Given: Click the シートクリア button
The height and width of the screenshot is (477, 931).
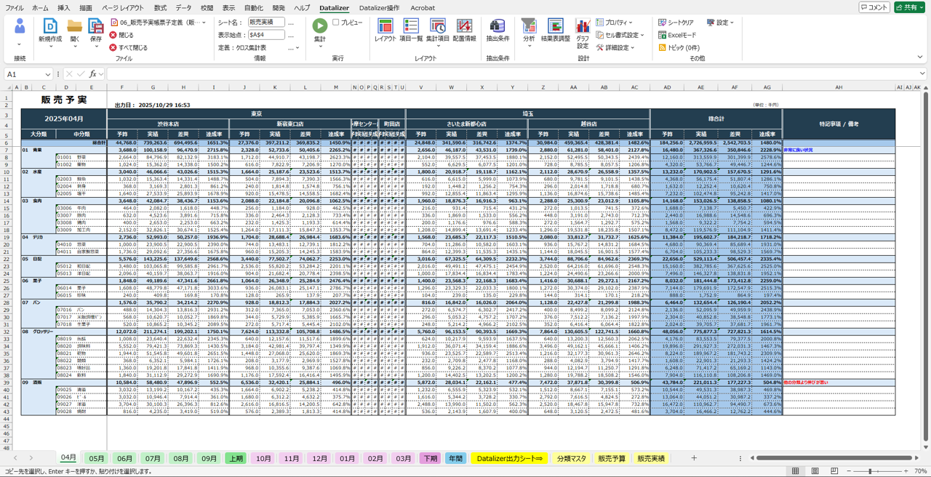Looking at the screenshot, I should click(676, 23).
